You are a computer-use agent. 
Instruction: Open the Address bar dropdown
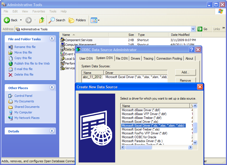click(193, 29)
